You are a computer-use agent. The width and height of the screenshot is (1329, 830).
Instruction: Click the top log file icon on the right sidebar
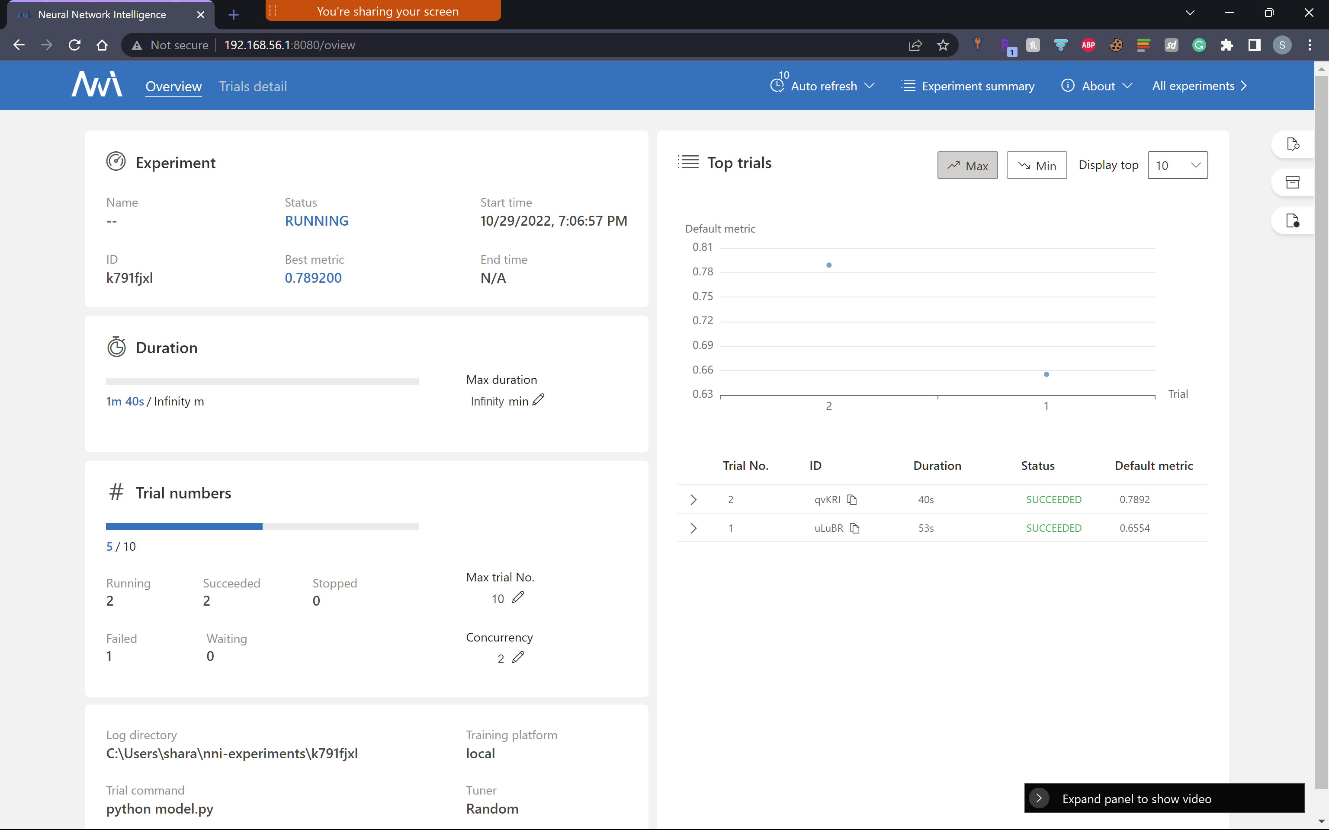(1292, 144)
